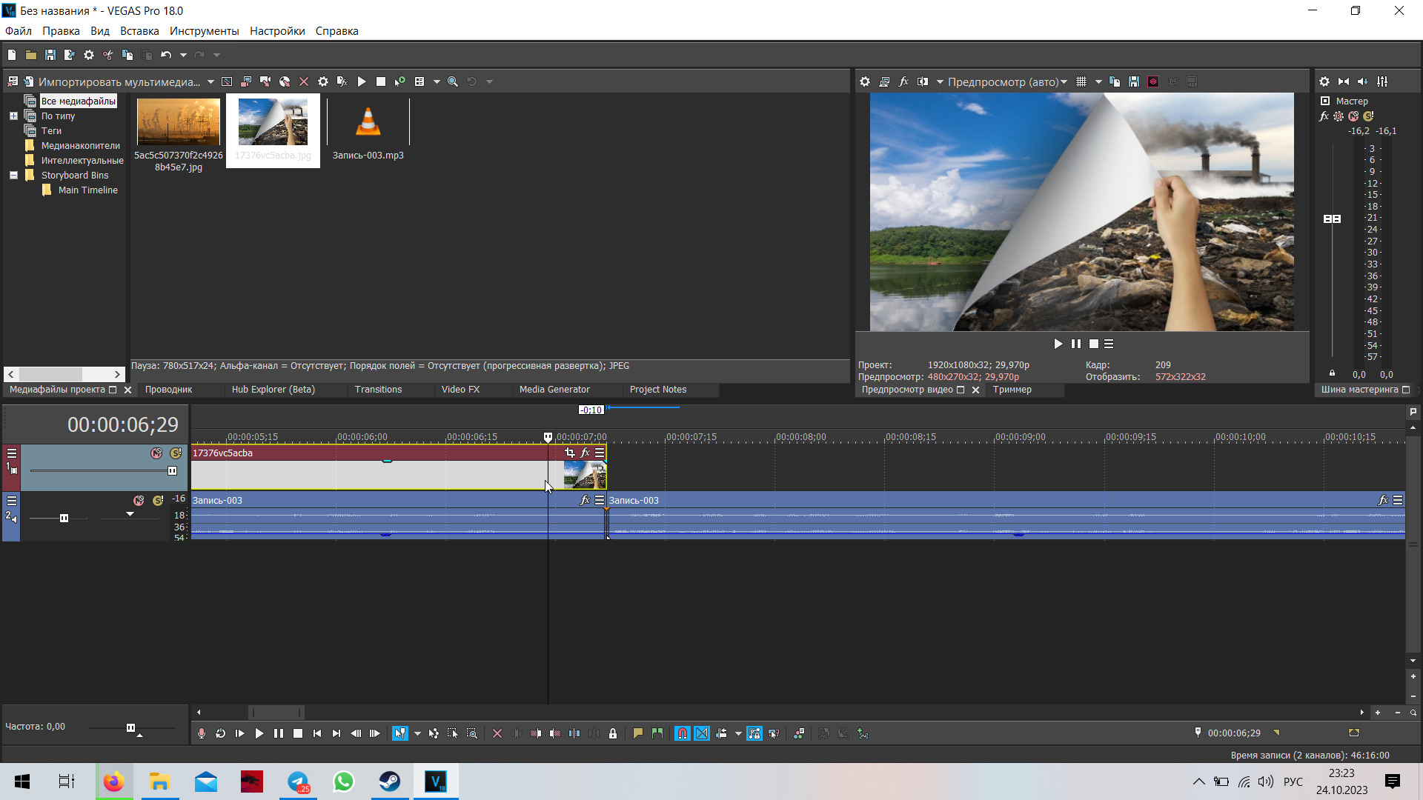Click the master volume fader handle
Screen dimensions: 1423x800
(x=1332, y=219)
